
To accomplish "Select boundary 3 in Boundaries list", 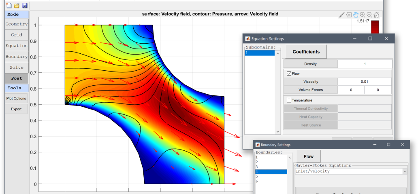I will (x=271, y=167).
